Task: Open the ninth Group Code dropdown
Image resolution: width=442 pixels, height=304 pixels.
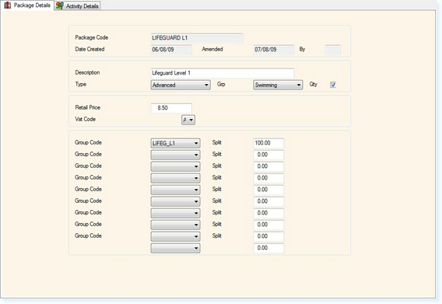Action: 176,236
